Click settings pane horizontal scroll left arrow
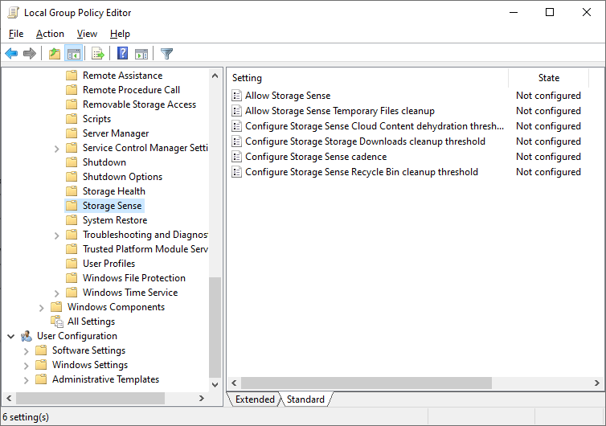Image resolution: width=606 pixels, height=426 pixels. pos(234,383)
